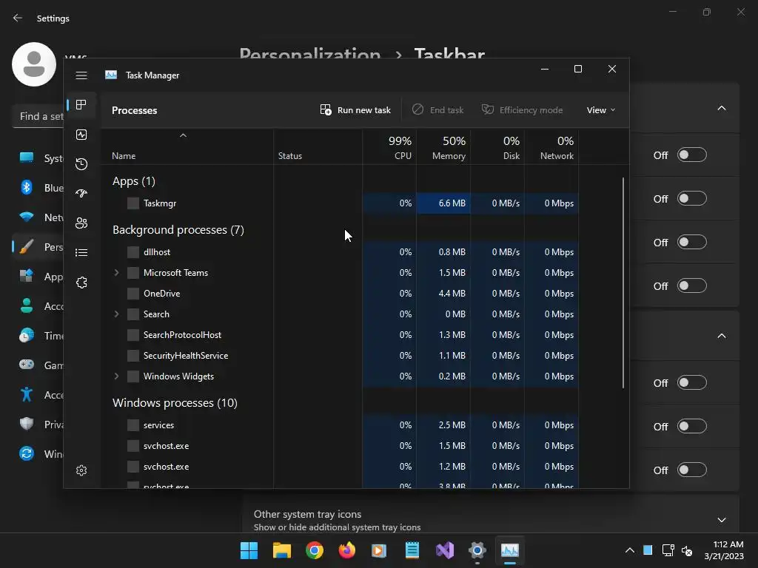This screenshot has height=568, width=758.
Task: Click the Settings user avatar picture
Action: tap(34, 64)
